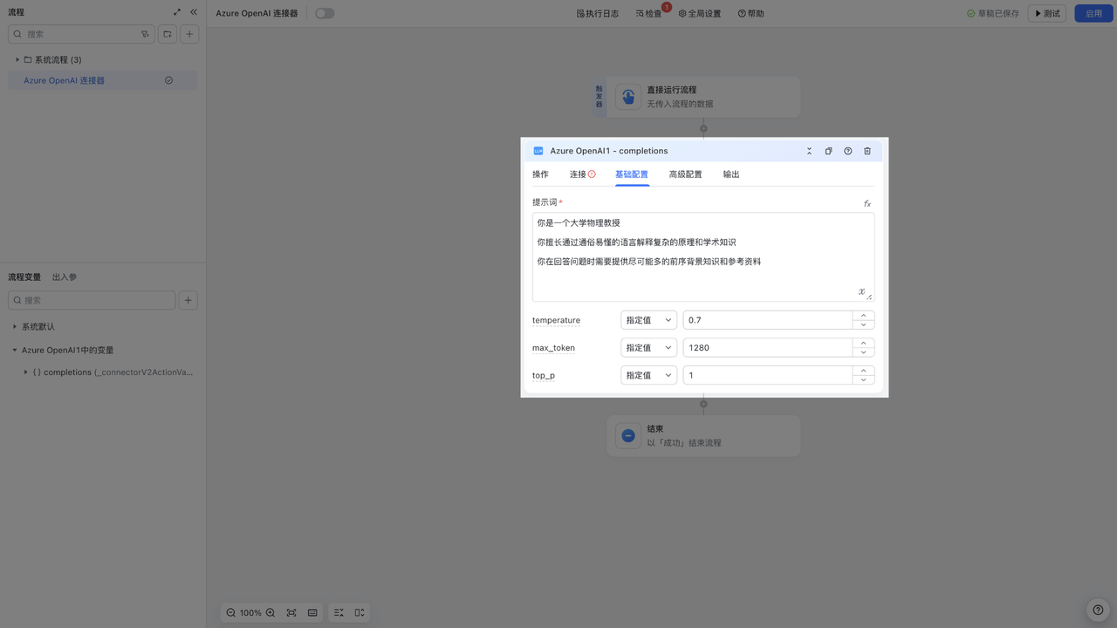The width and height of the screenshot is (1117, 628).
Task: Fit canvas to screen
Action: pyautogui.click(x=291, y=613)
